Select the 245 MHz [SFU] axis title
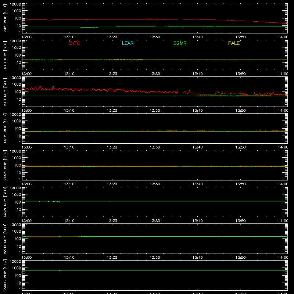This screenshot has width=294, height=294. point(5,18)
